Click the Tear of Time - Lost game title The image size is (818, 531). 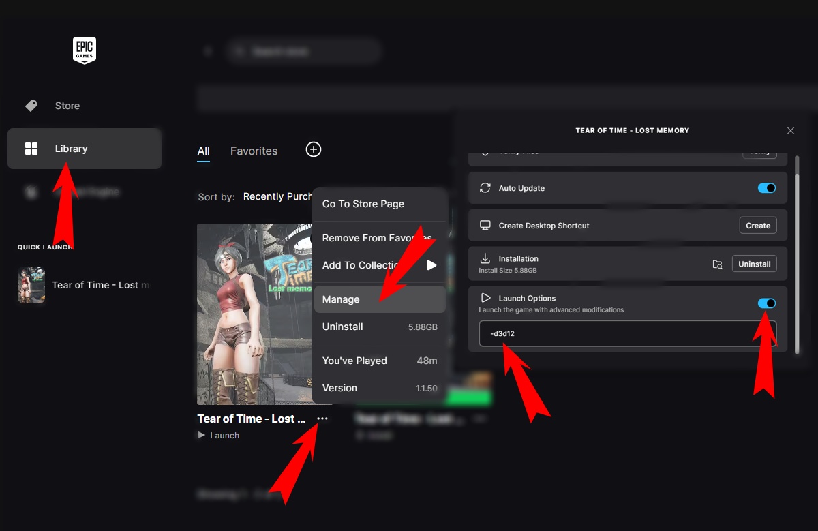(252, 419)
